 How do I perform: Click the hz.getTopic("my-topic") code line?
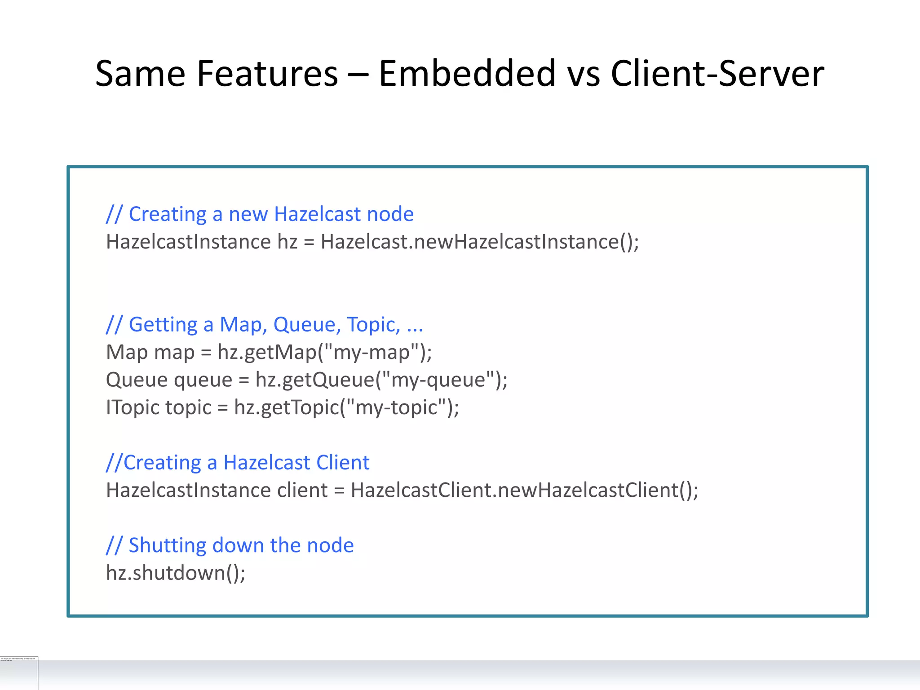pyautogui.click(x=282, y=408)
